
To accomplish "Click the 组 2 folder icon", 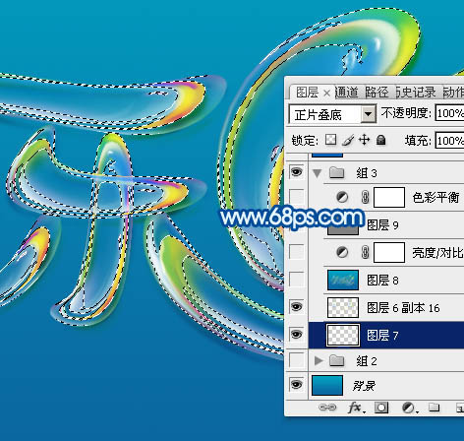I will [336, 360].
